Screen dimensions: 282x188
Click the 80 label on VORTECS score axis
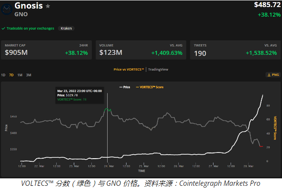[268, 106]
